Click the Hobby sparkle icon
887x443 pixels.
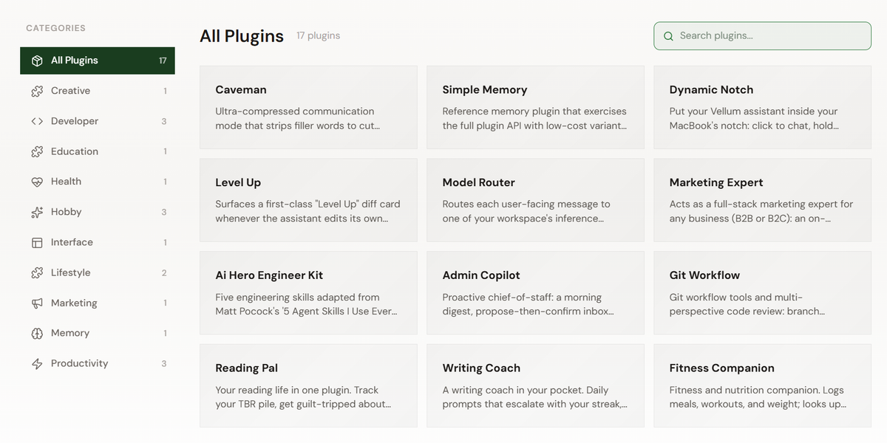click(37, 212)
